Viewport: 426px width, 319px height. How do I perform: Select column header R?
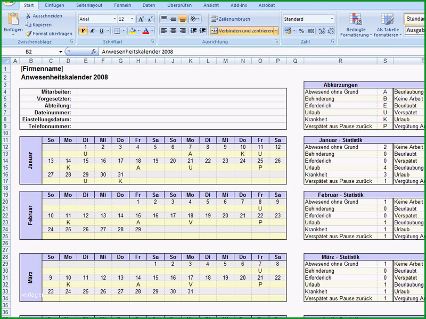(x=340, y=61)
